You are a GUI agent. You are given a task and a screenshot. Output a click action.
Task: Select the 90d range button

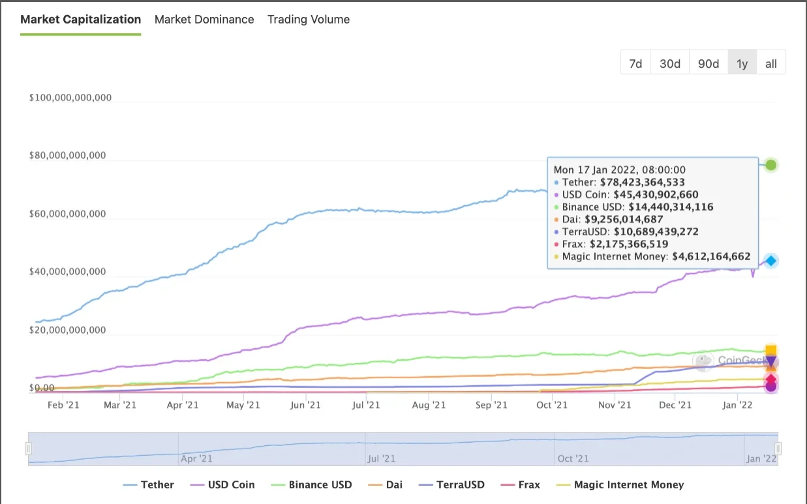[708, 63]
